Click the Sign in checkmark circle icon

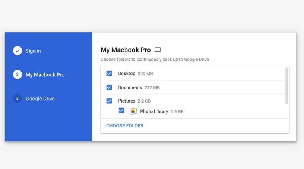(x=17, y=51)
